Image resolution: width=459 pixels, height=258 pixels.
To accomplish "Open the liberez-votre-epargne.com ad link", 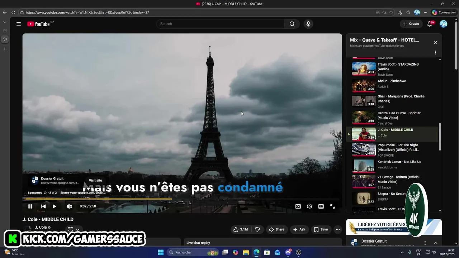I will coord(83,193).
